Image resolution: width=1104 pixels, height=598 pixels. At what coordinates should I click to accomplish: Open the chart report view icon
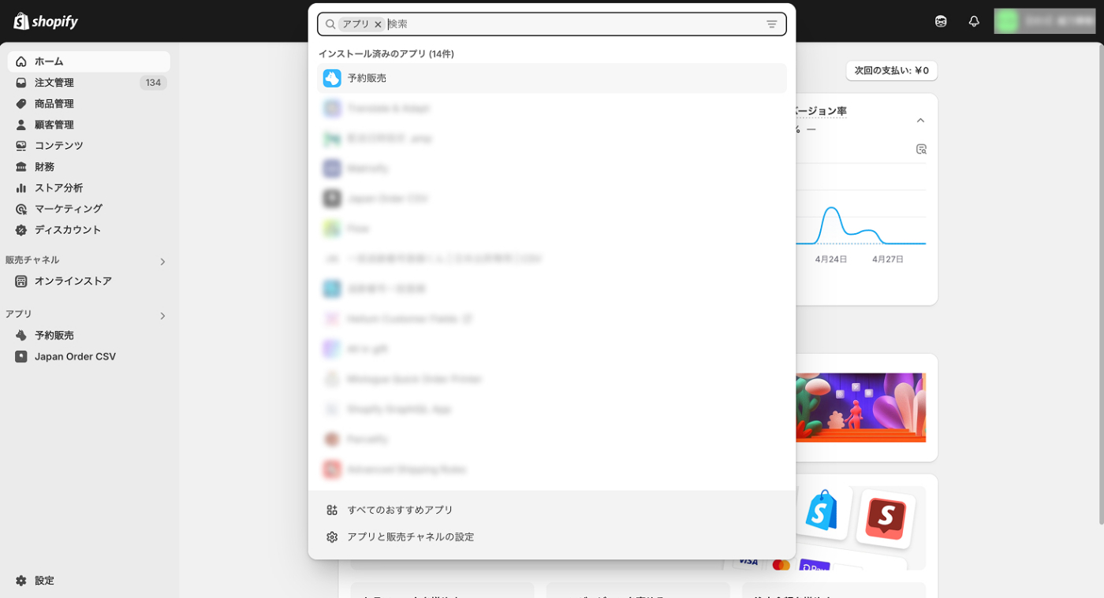point(921,149)
